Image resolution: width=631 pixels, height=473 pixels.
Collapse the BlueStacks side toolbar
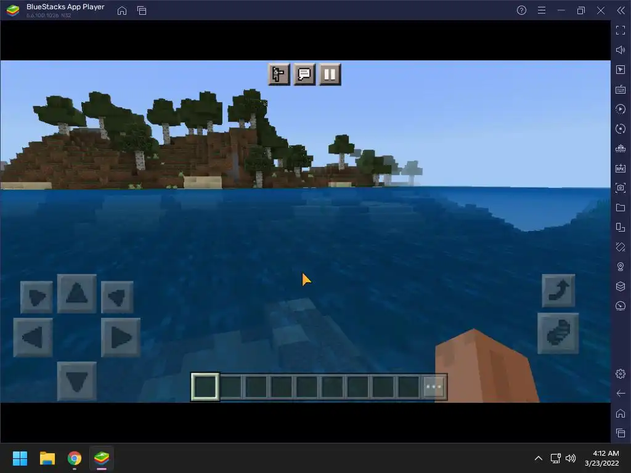[621, 10]
